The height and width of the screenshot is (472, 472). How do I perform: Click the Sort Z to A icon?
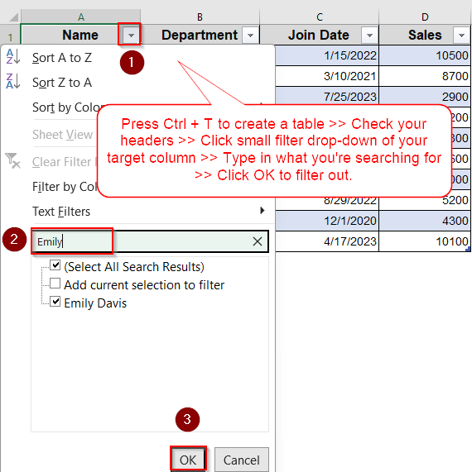(13, 81)
